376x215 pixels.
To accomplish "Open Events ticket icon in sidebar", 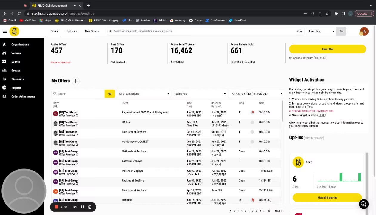I will point(4,62).
